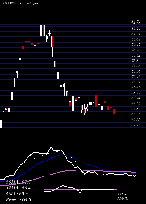Select the 74.58 price label
The height and width of the screenshot is (204, 146).
[x=136, y=66]
